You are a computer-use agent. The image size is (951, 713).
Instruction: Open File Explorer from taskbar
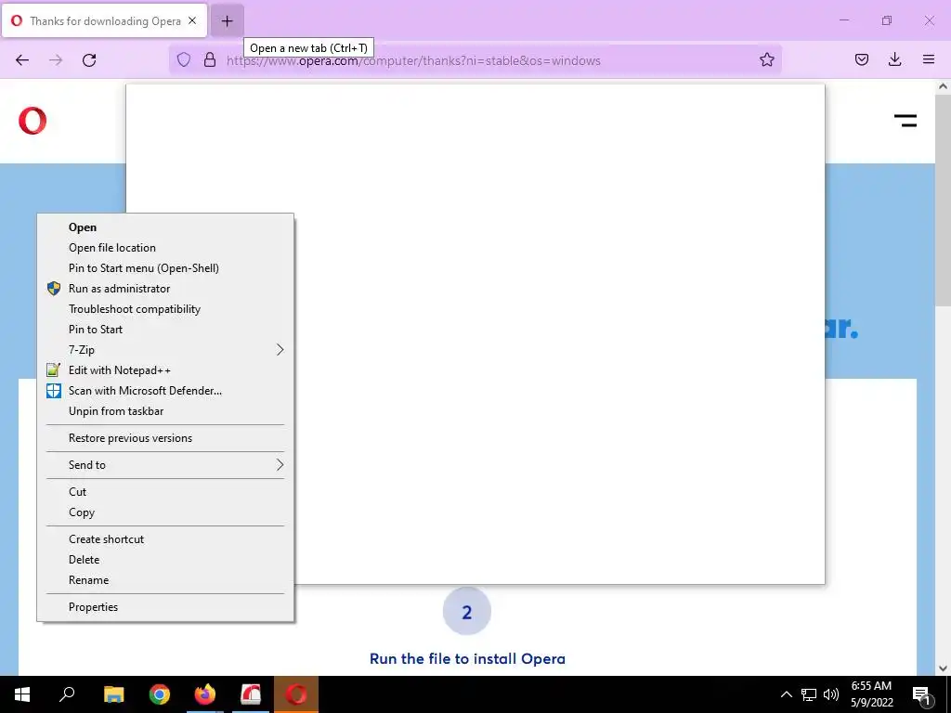[x=113, y=694]
